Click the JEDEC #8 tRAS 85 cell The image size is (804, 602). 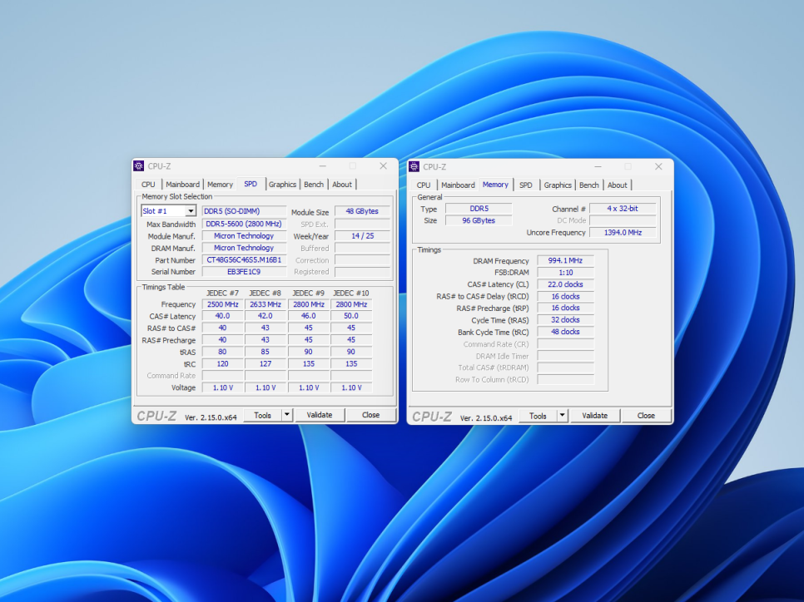click(x=266, y=352)
